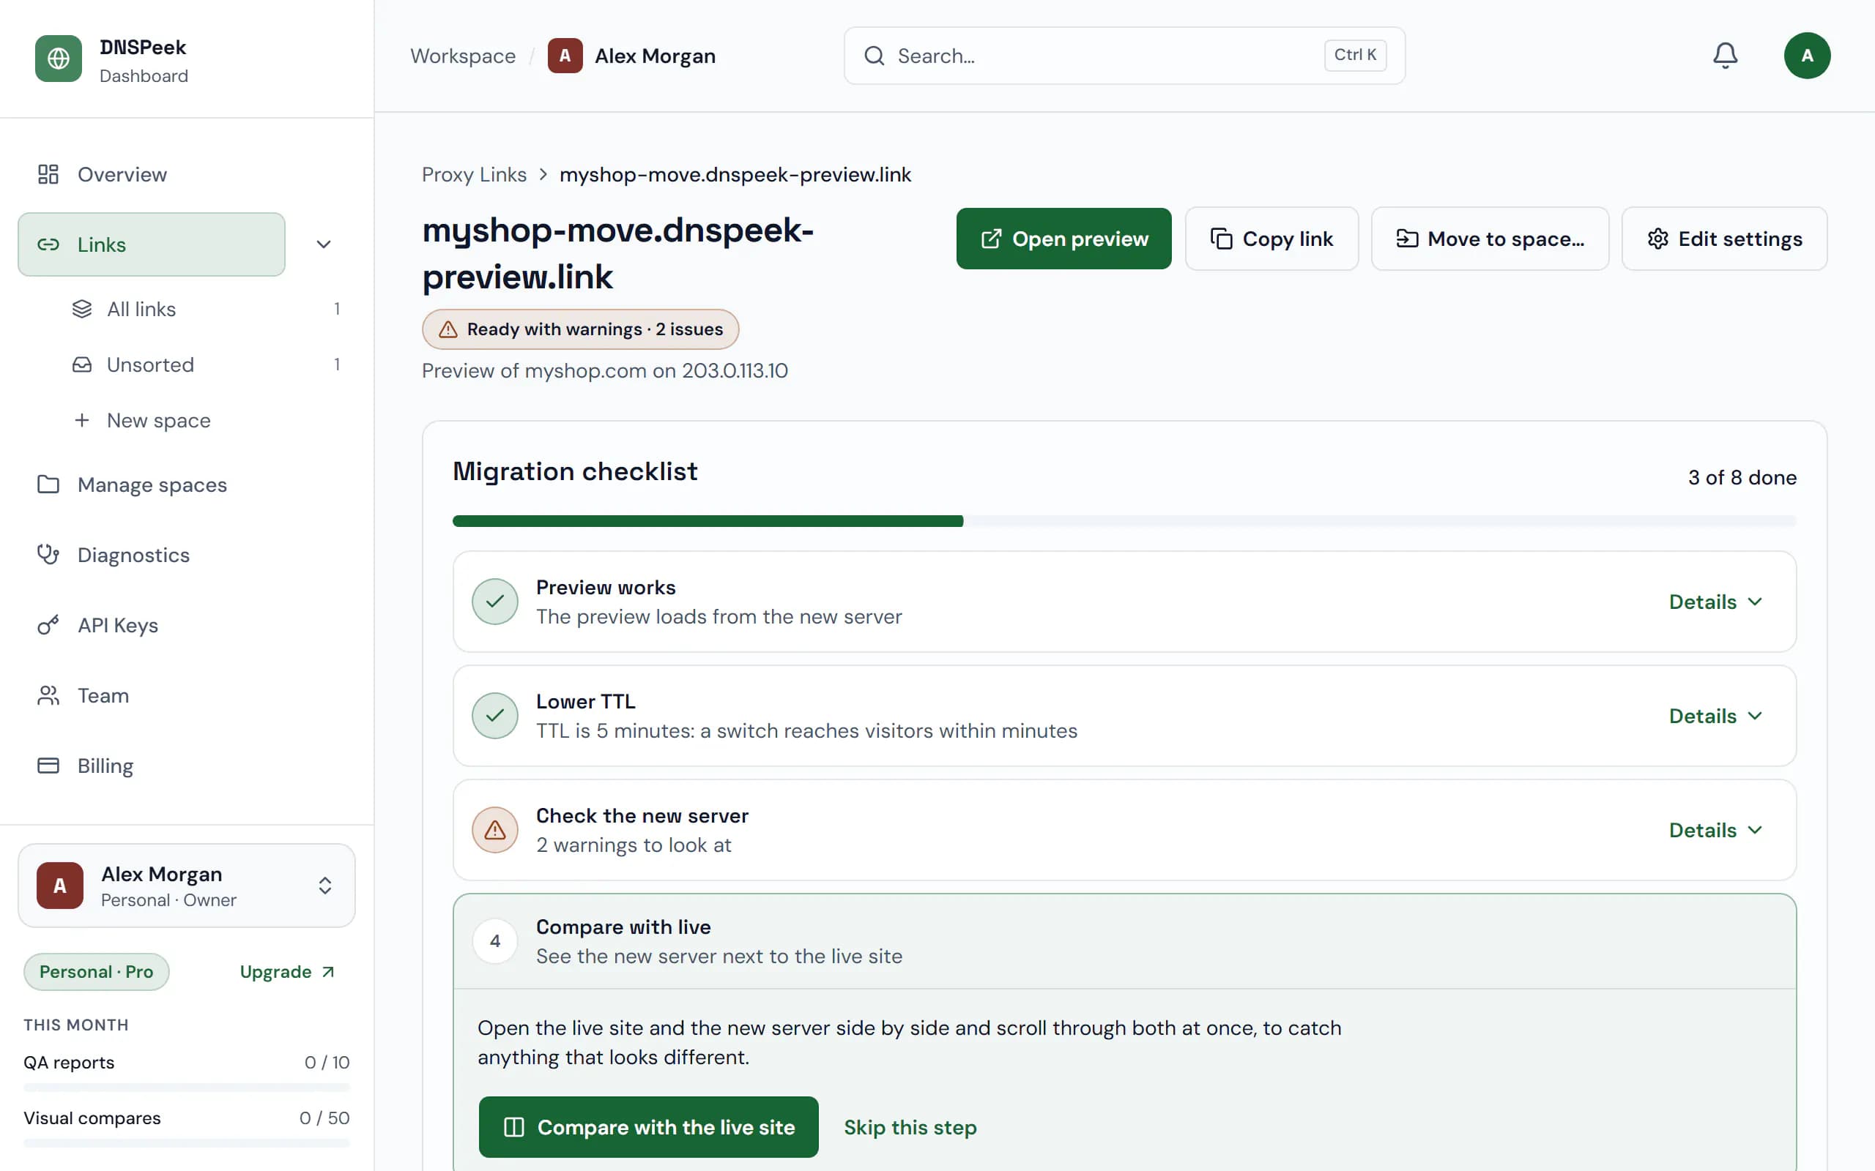This screenshot has width=1875, height=1171.
Task: Click the Migration checklist progress bar
Action: click(1124, 521)
